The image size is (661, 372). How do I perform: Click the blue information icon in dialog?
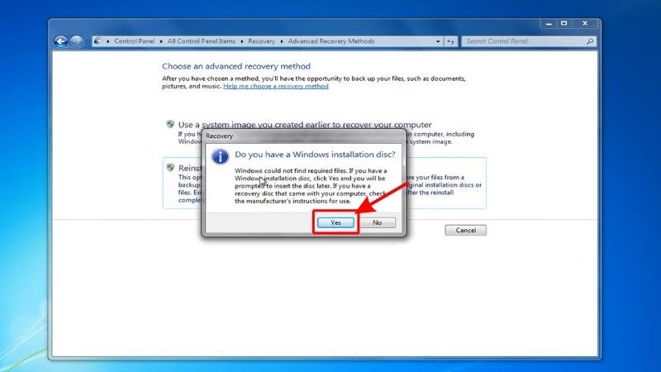[x=220, y=156]
